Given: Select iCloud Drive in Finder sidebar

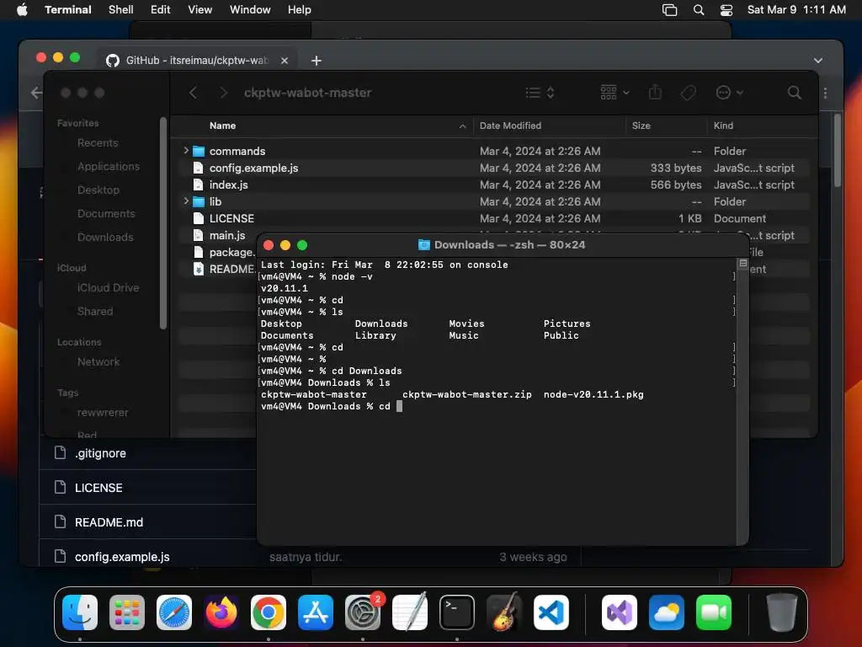Looking at the screenshot, I should 108,288.
